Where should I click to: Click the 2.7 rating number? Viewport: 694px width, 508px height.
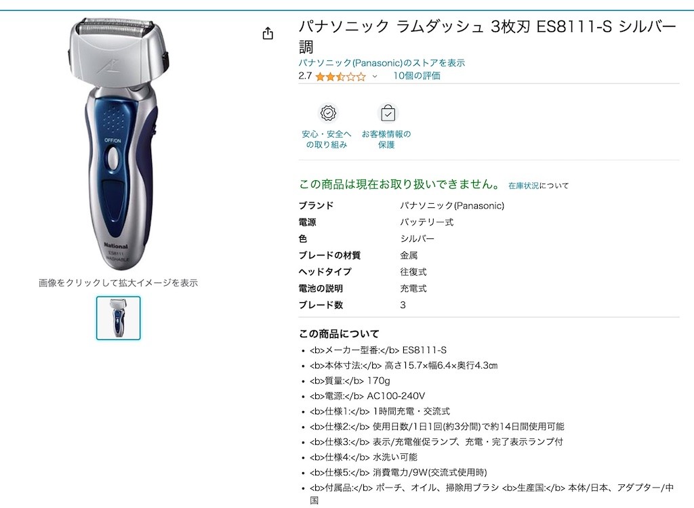(305, 76)
